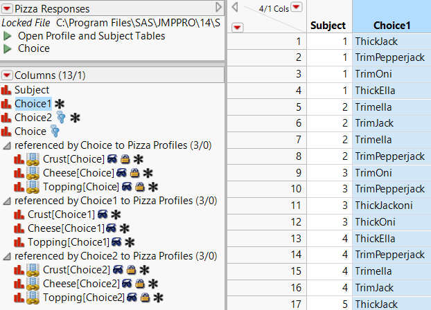
Task: Open the Pizza Responses red triangle menu
Action: coord(7,7)
